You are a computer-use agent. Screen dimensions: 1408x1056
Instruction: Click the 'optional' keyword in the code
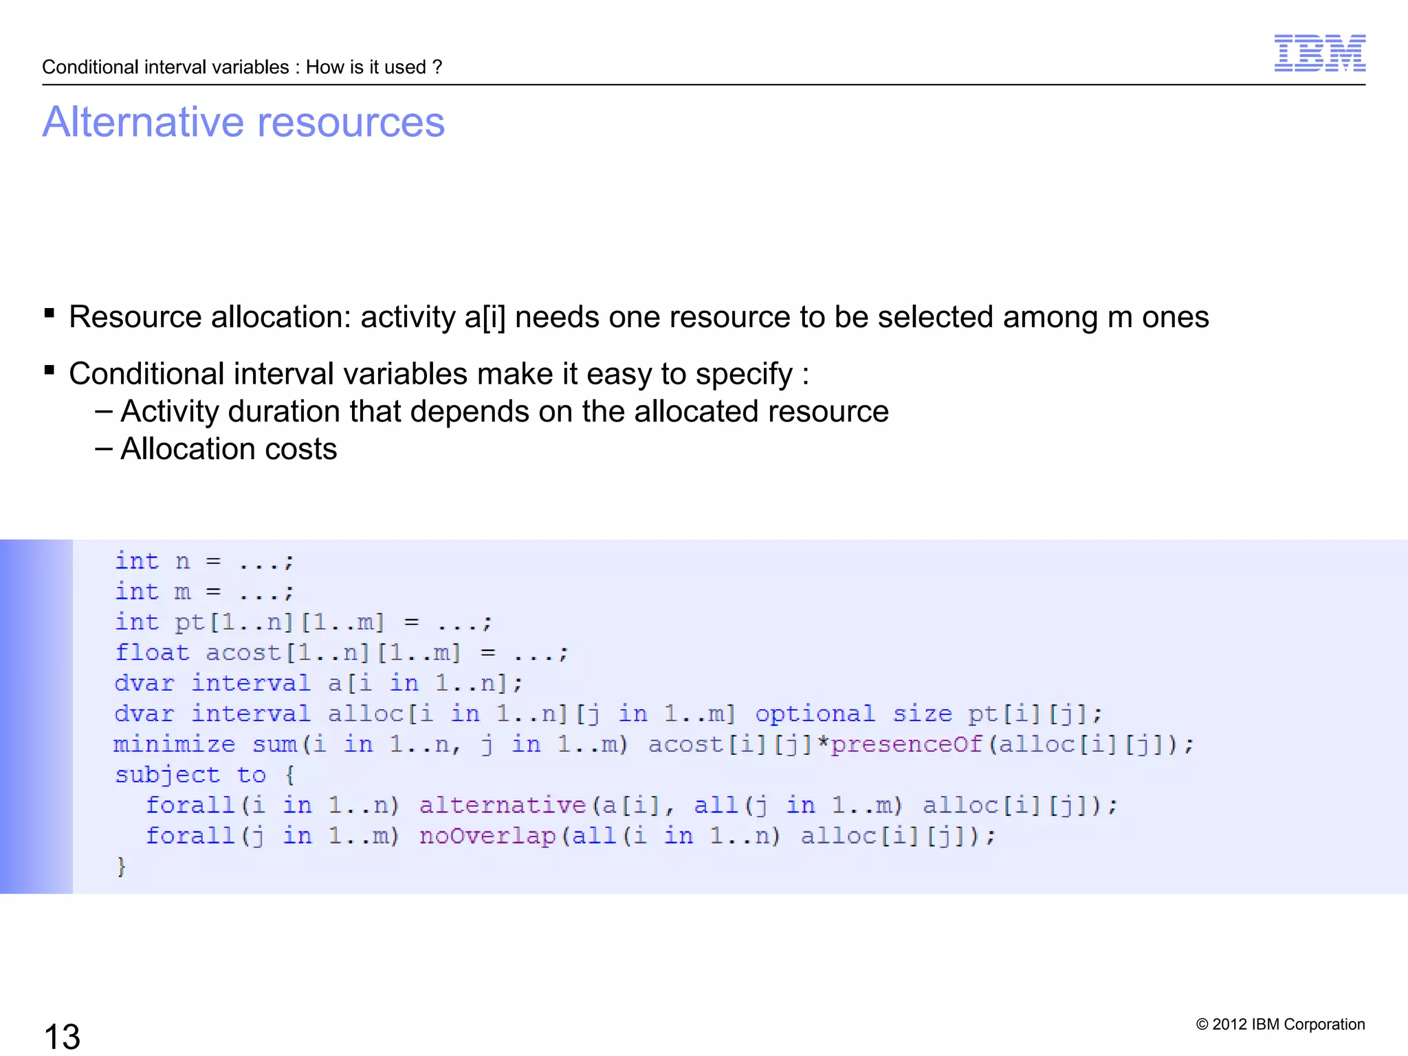(815, 714)
